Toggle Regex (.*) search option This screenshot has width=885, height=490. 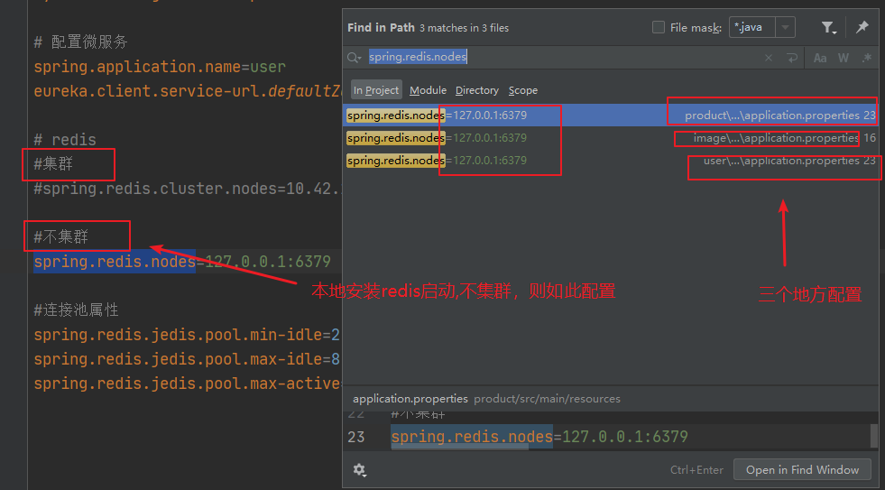pyautogui.click(x=866, y=58)
